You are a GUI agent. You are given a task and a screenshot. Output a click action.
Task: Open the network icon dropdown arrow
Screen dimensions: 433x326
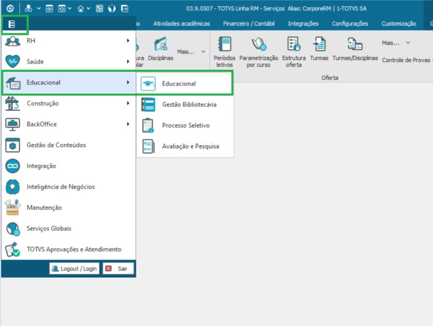coord(39,8)
